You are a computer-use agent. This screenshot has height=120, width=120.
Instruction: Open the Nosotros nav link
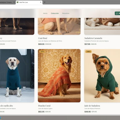point(66,14)
